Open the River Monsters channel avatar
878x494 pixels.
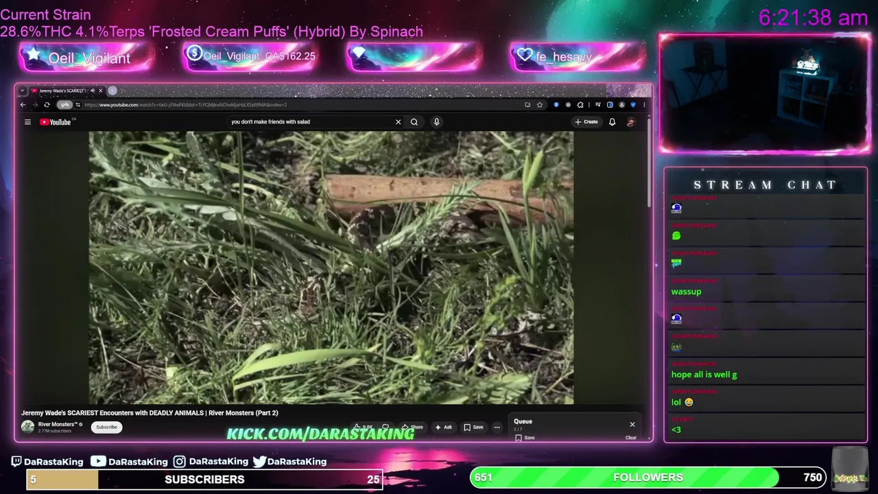tap(27, 427)
